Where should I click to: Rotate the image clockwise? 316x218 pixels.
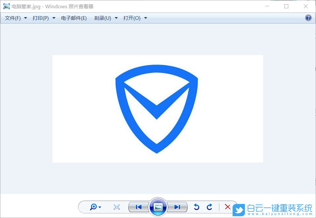pos(209,207)
